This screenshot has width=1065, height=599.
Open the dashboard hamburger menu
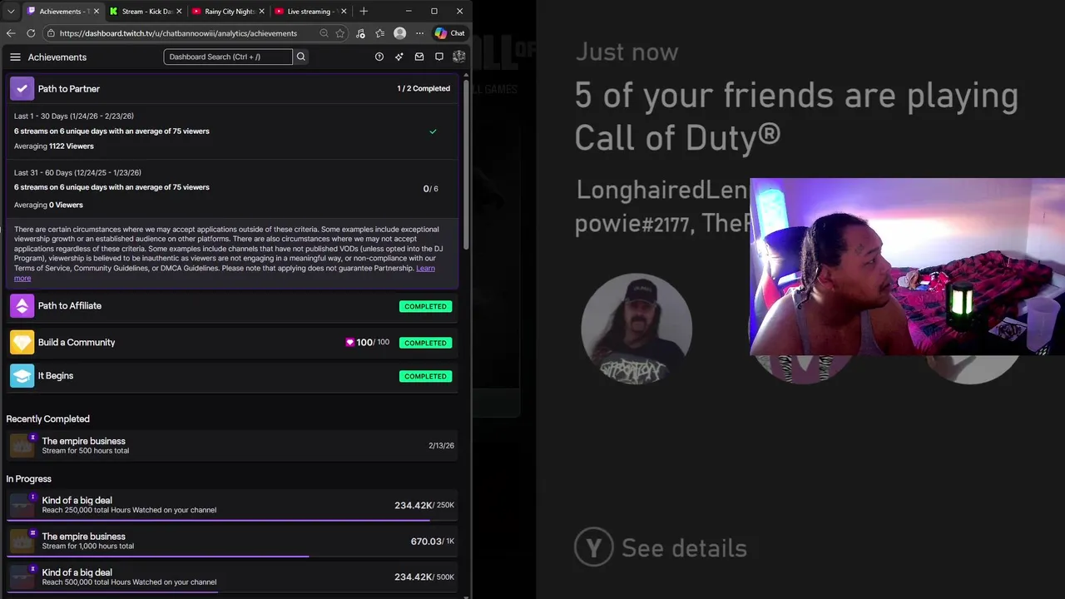(15, 57)
